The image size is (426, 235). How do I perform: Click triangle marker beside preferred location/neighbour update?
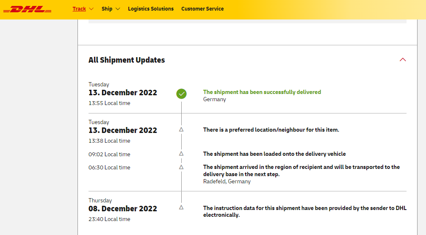[181, 130]
